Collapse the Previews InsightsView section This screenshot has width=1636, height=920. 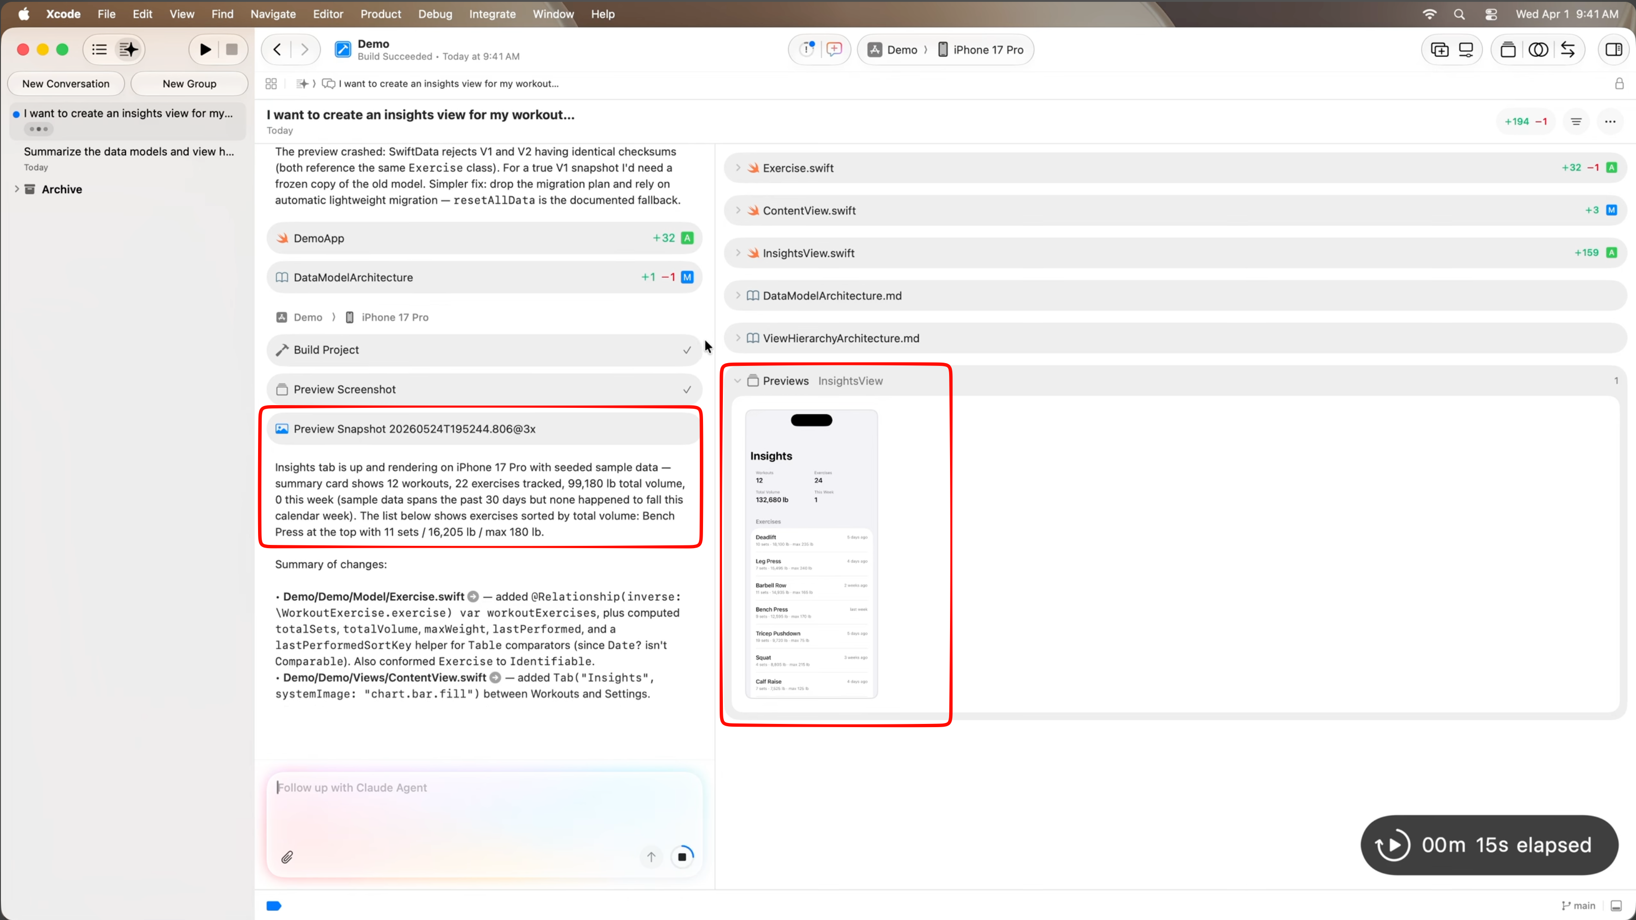(x=737, y=381)
